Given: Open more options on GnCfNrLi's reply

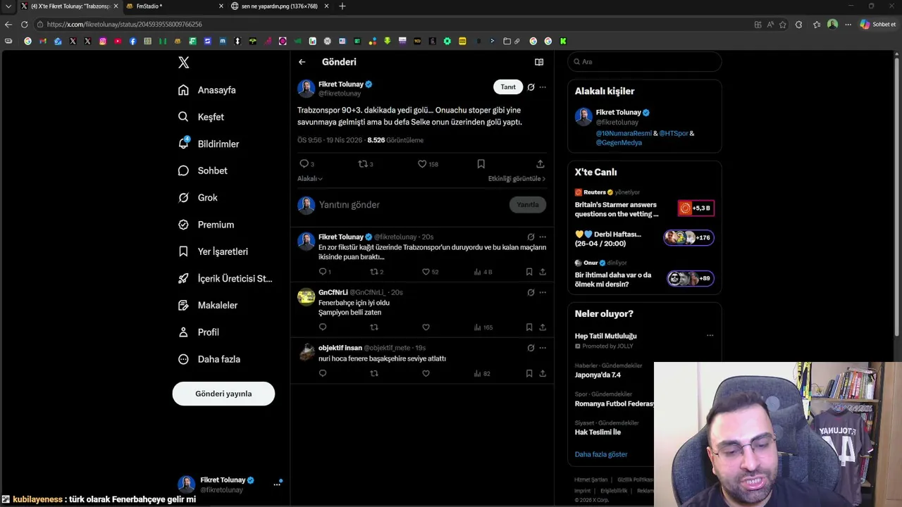Looking at the screenshot, I should click(543, 292).
